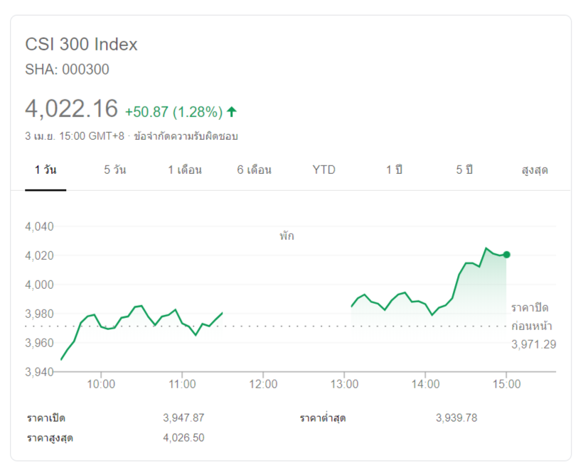
Task: Switch to the 5 วัน tab
Action: click(115, 170)
